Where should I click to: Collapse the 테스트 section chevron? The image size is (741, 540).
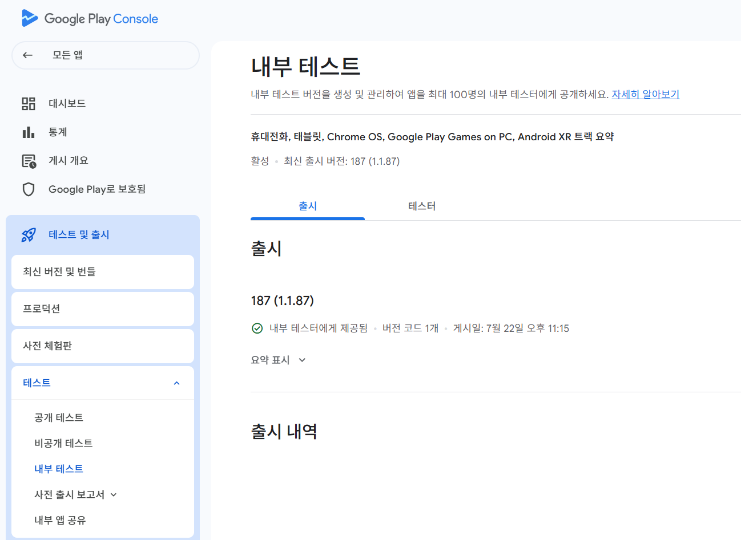pyautogui.click(x=176, y=383)
